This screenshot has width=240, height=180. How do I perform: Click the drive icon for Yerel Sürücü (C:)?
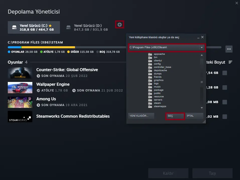14,27
